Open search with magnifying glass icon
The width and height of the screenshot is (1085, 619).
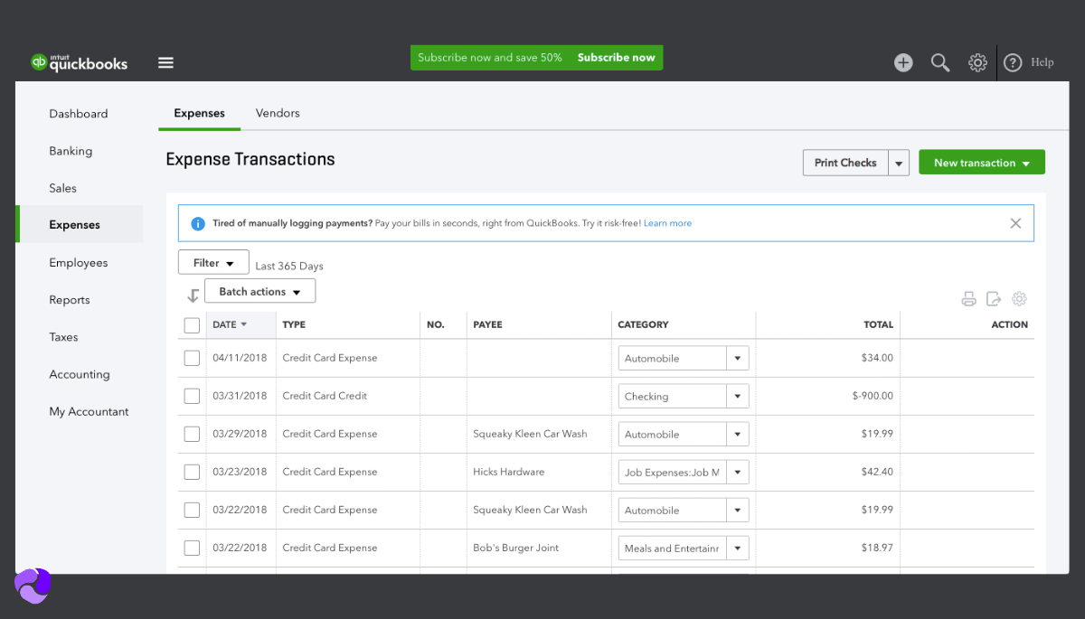940,62
